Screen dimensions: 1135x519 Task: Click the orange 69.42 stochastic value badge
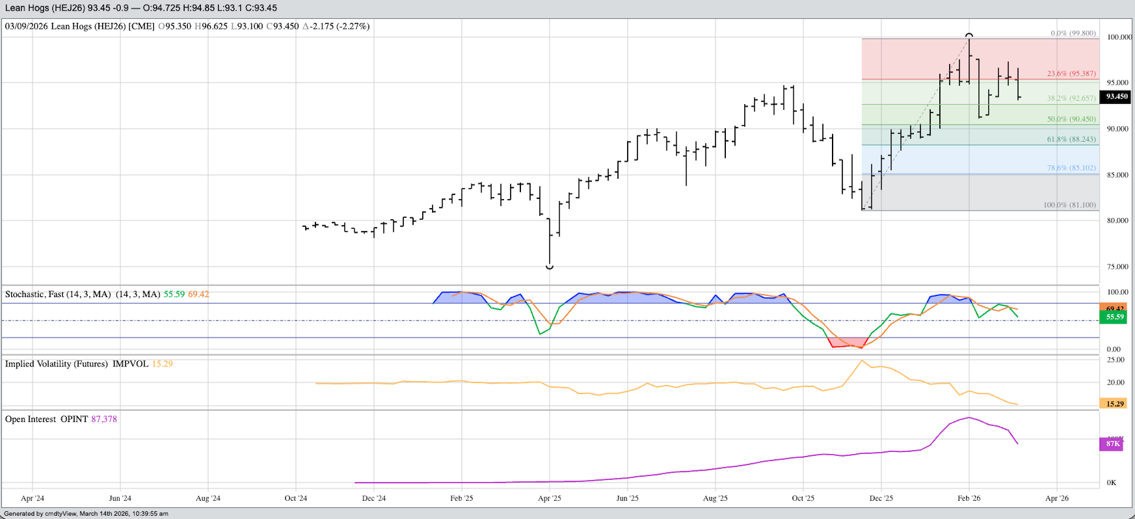pos(1115,308)
